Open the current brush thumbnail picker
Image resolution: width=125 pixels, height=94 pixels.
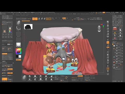(18, 23)
